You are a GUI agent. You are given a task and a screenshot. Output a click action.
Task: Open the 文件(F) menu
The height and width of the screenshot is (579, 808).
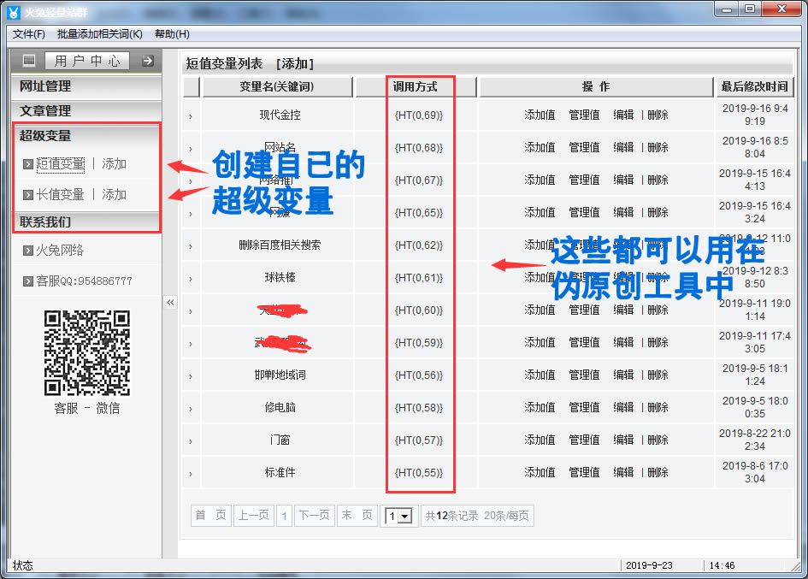pos(29,34)
